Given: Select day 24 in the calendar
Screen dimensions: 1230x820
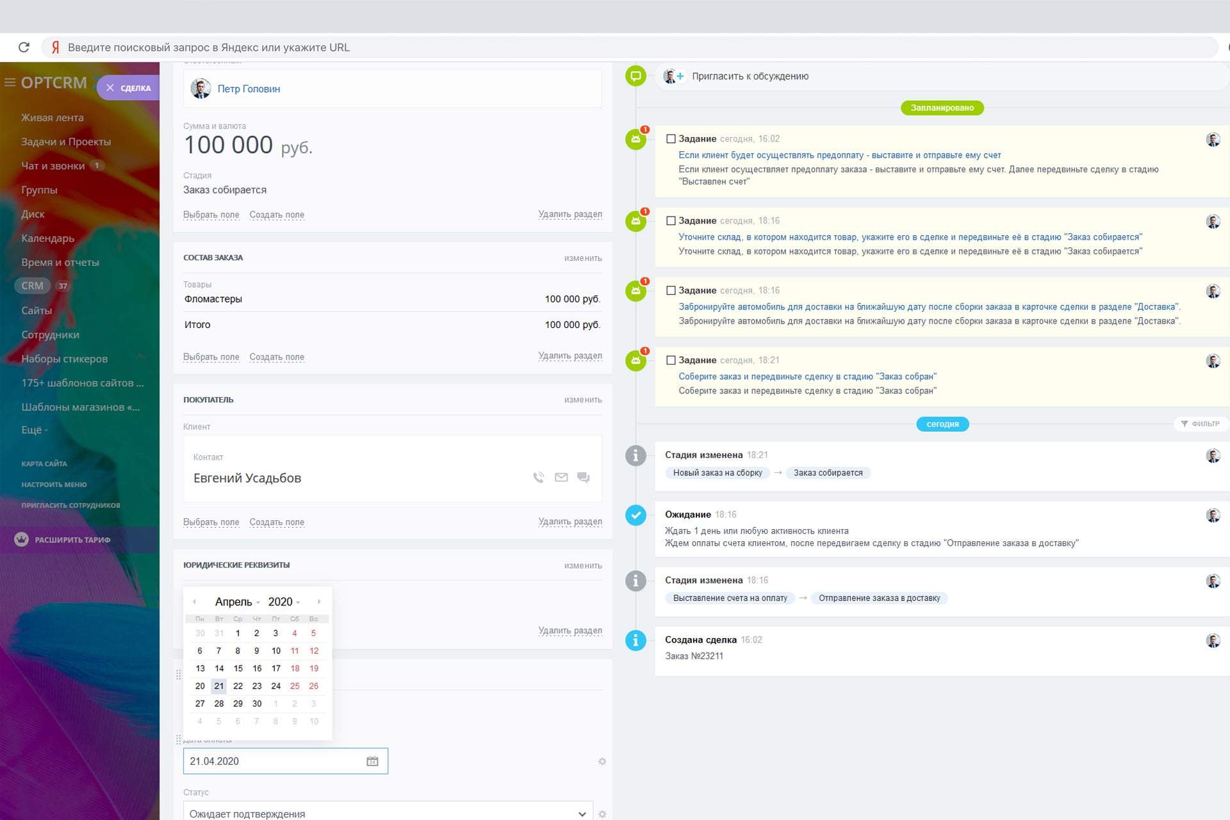Looking at the screenshot, I should (275, 686).
